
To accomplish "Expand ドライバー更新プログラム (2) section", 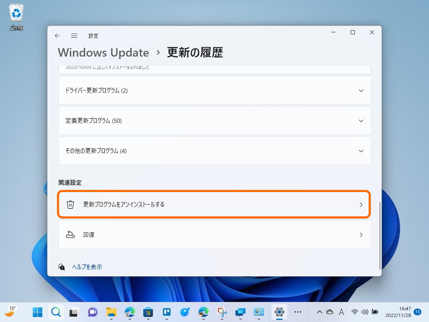I will click(x=214, y=90).
